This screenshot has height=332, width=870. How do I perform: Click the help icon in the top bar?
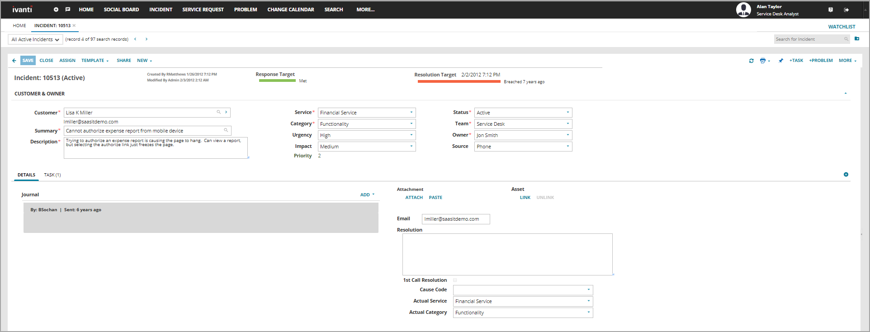[830, 9]
